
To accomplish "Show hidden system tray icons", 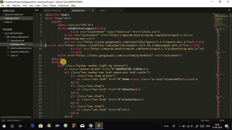I will [x=180, y=126].
